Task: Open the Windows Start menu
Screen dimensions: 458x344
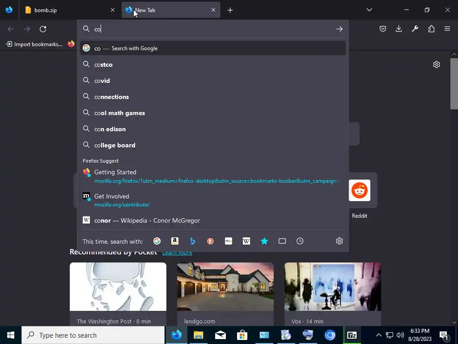Action: tap(11, 335)
